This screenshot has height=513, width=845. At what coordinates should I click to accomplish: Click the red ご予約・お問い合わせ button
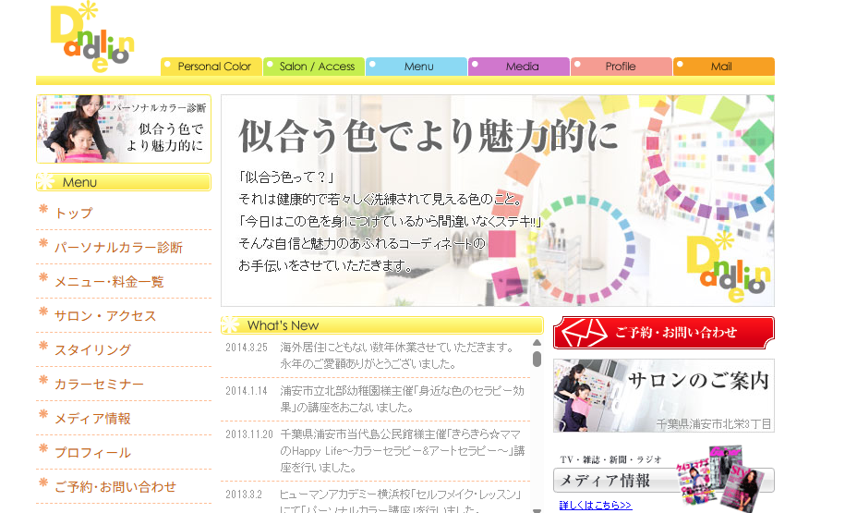pyautogui.click(x=663, y=332)
